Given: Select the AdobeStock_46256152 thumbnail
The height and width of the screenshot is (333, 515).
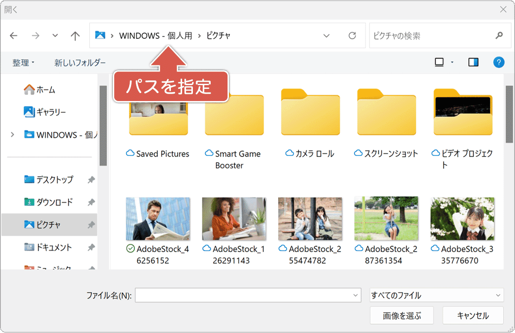Looking at the screenshot, I should coord(158,218).
